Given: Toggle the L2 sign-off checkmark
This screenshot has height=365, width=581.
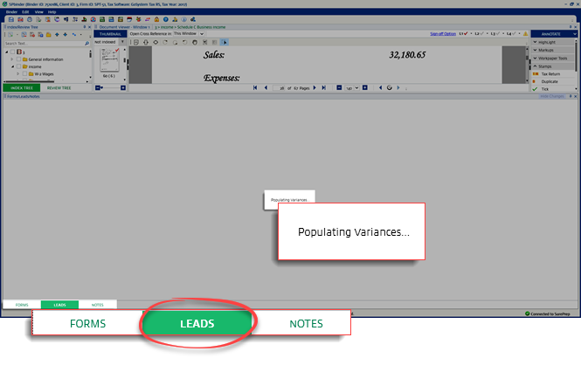Looking at the screenshot, I should point(480,34).
